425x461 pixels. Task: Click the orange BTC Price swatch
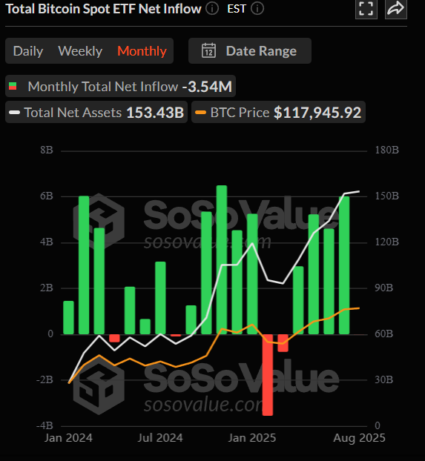(200, 113)
